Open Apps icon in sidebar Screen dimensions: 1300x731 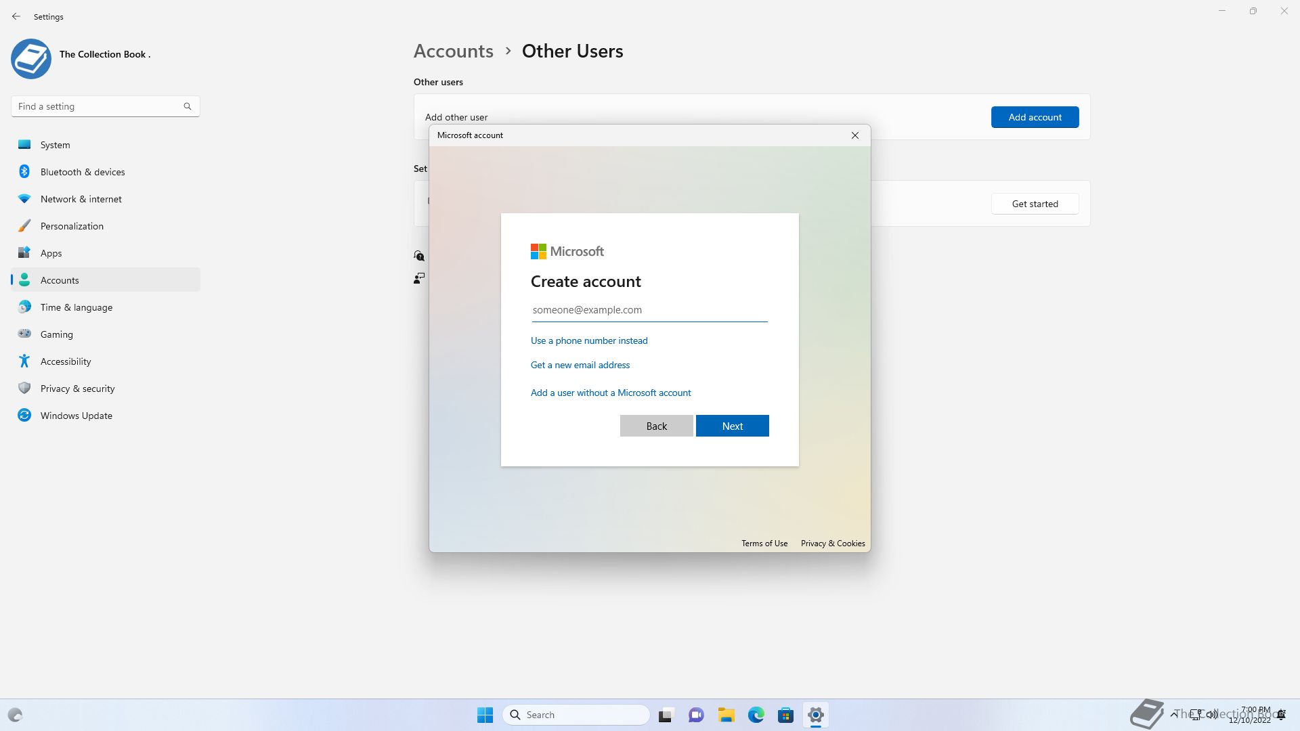[x=24, y=253]
